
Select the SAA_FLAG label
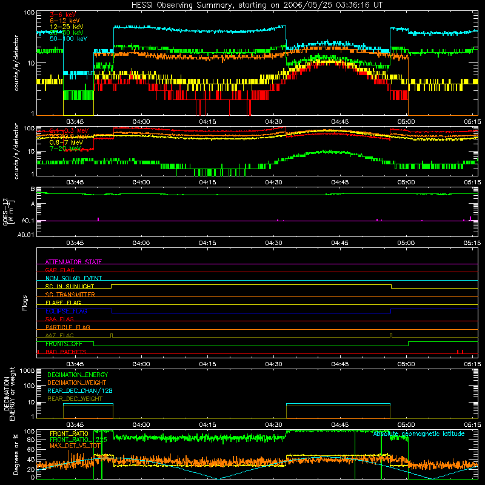tap(59, 319)
